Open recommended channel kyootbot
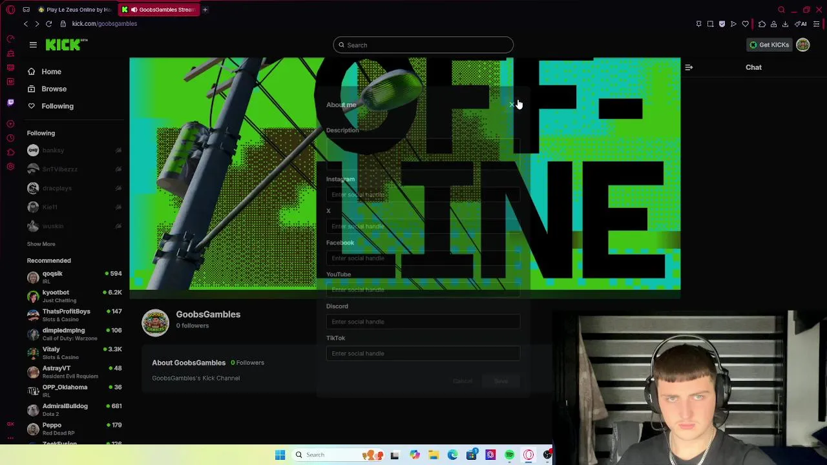Viewport: 827px width, 465px height. 74,296
